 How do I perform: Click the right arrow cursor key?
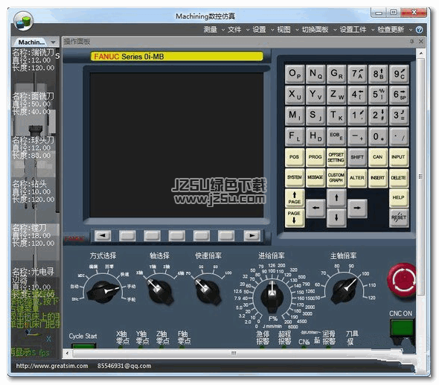pos(357,209)
